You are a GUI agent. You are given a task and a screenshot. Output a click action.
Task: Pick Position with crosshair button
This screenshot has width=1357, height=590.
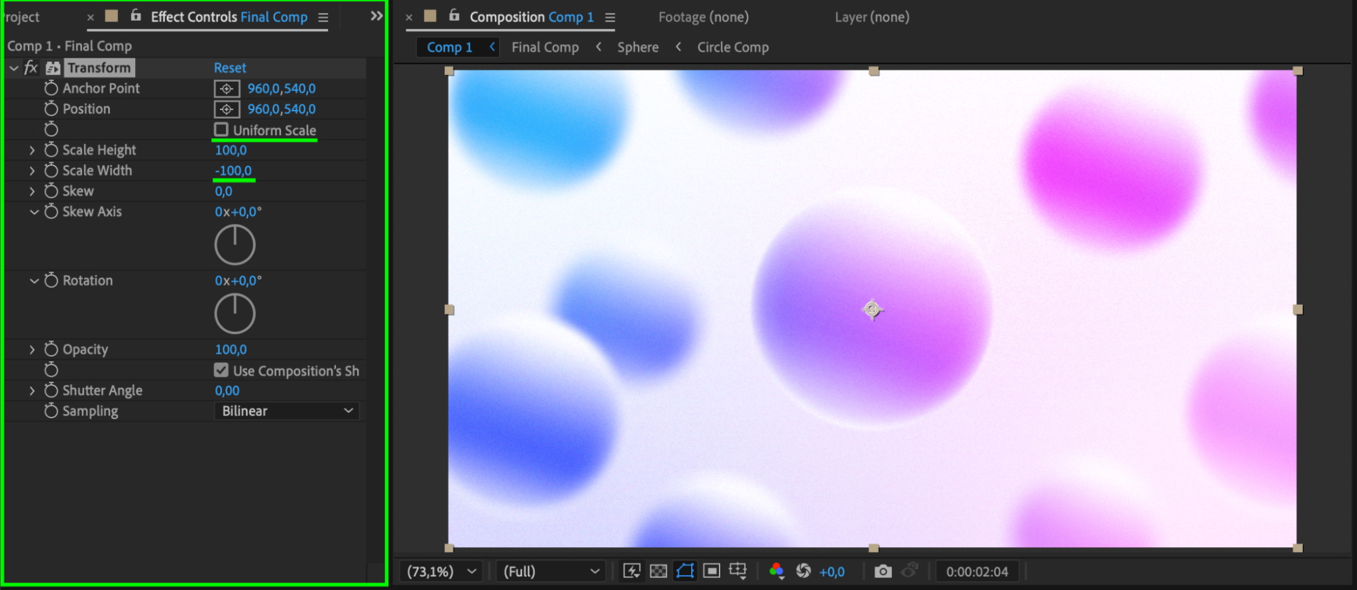[227, 109]
